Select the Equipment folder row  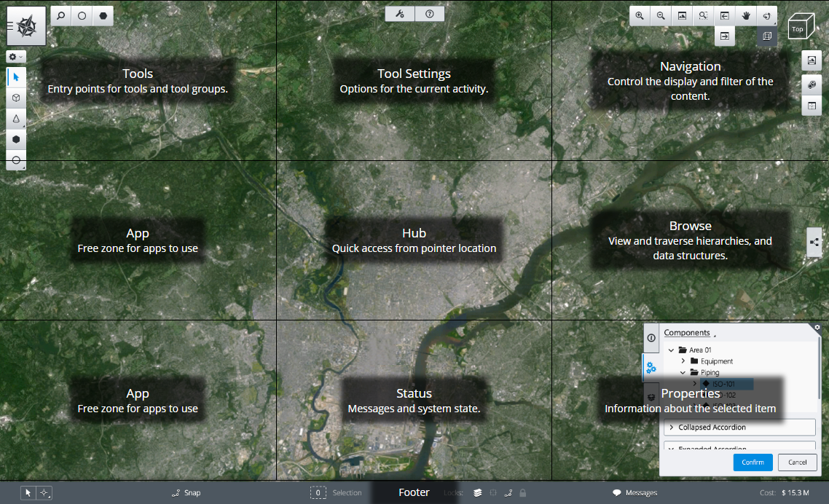[712, 361]
